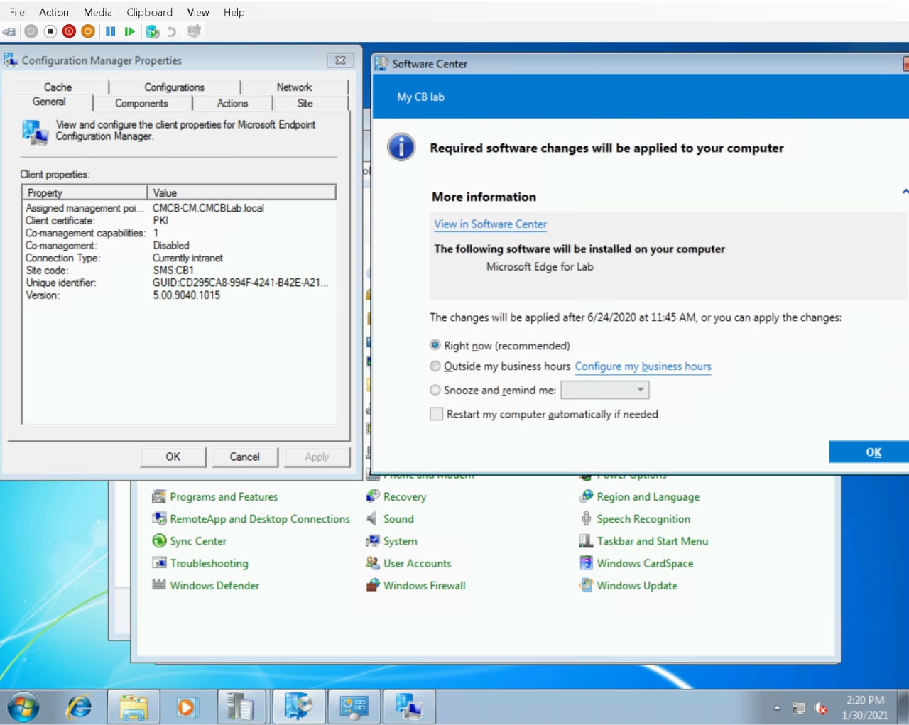Viewport: 909px width, 725px height.
Task: Open the Help menu
Action: [x=234, y=12]
